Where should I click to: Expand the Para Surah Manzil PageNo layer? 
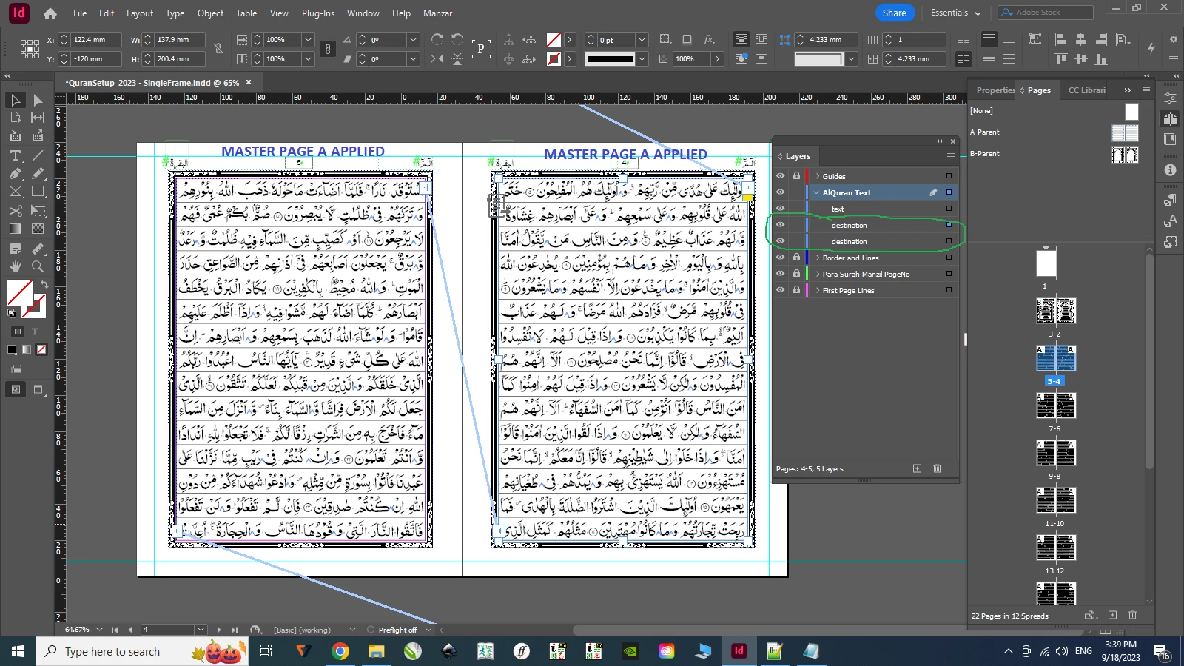tap(817, 274)
